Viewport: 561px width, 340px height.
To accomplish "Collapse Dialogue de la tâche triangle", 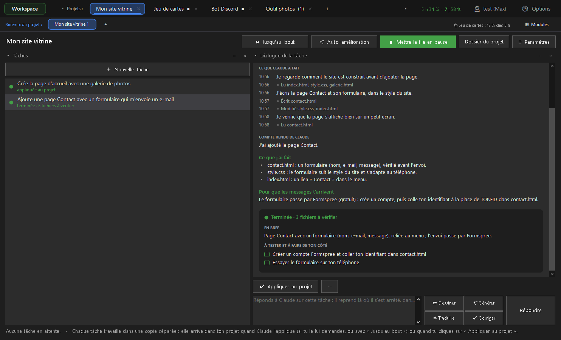I will [x=256, y=56].
